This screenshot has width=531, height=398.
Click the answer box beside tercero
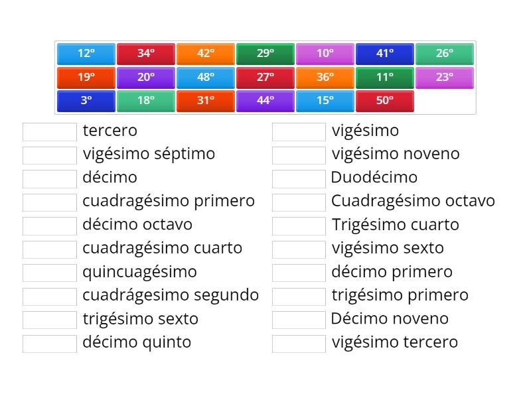coord(50,131)
